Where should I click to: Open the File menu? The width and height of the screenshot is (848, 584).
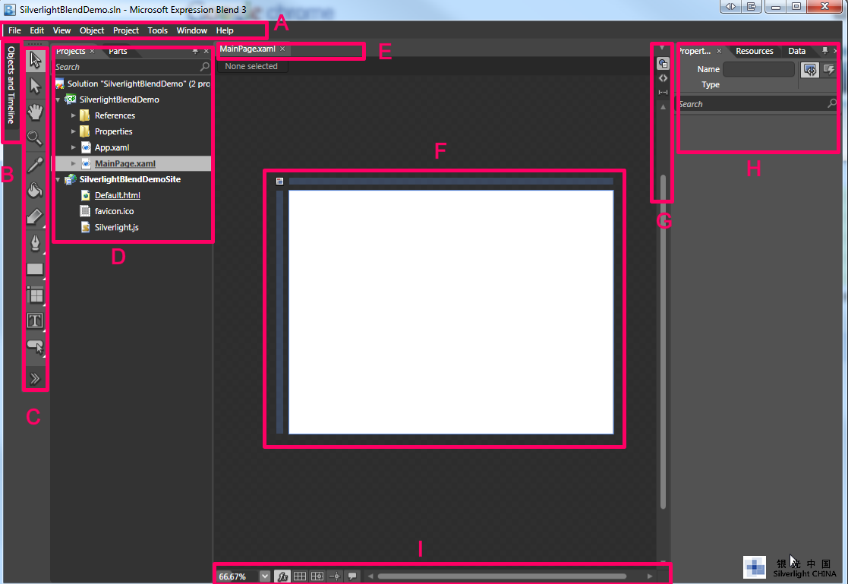[14, 30]
